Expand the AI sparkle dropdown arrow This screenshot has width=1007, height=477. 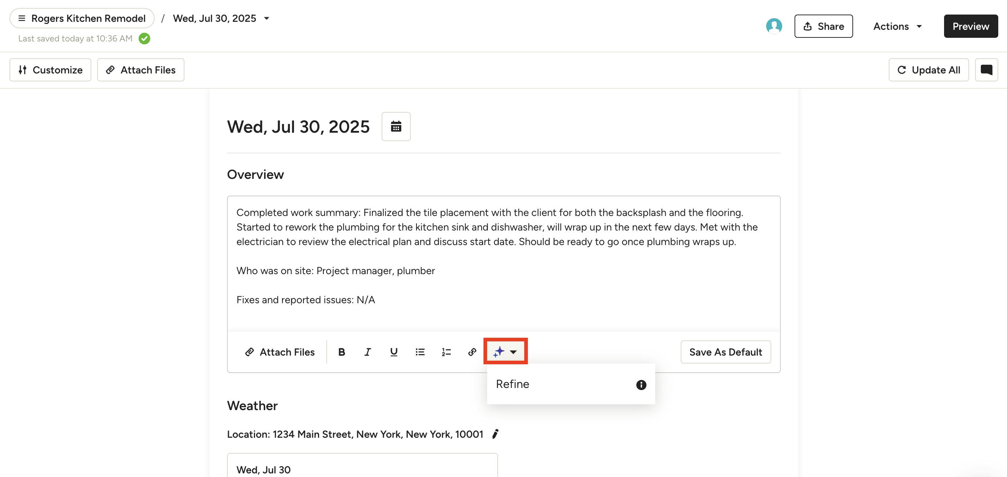[514, 352]
